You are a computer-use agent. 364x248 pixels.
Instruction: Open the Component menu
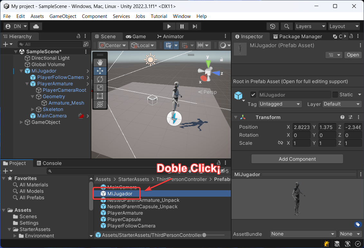pos(95,16)
